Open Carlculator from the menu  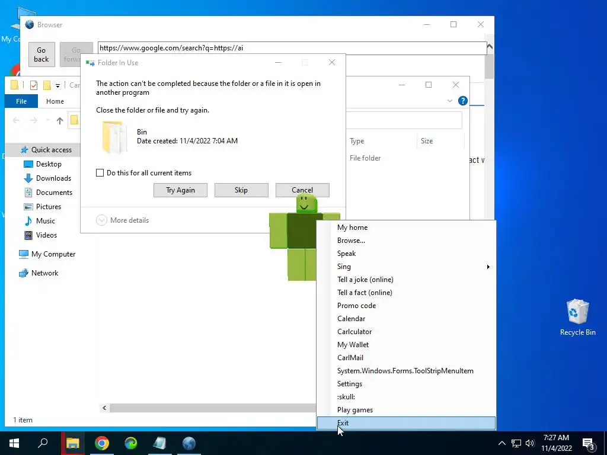pos(406,332)
